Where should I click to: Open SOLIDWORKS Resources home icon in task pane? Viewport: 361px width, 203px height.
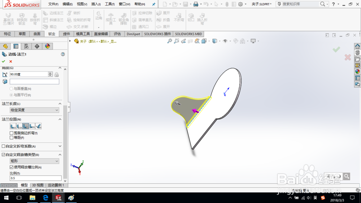point(357,46)
